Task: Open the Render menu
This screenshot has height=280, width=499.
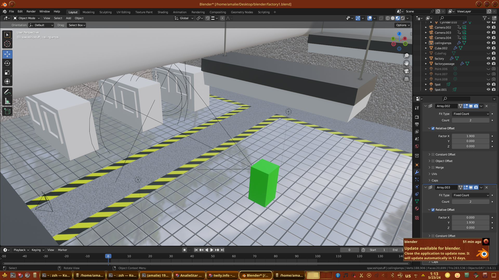Action: tap(31, 11)
